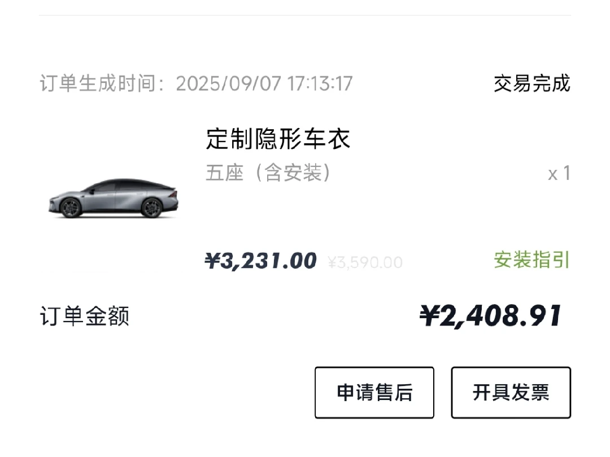
Task: Tap the order date 2025/09/07
Action: tap(228, 84)
